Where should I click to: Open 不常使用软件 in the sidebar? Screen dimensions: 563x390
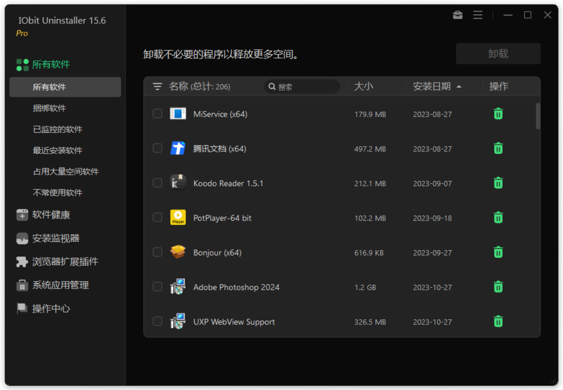click(58, 192)
